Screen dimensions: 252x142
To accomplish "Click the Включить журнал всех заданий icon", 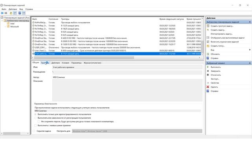I will tap(208, 42).
